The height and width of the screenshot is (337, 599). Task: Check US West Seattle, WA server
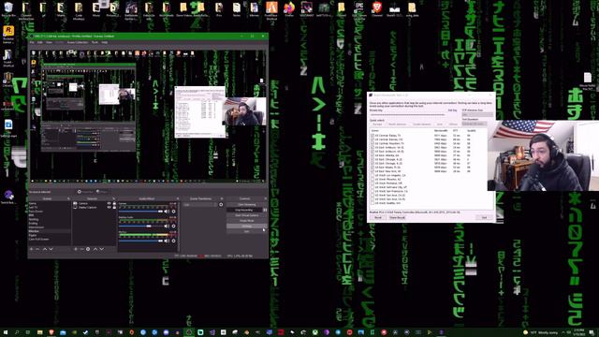(x=373, y=203)
